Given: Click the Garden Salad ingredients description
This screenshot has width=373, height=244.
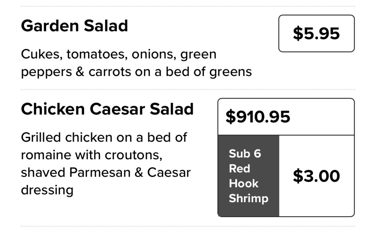Looking at the screenshot, I should coord(136,63).
